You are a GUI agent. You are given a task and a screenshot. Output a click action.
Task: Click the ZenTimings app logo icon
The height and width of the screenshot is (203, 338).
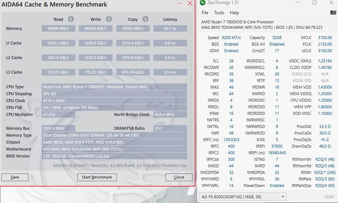(x=202, y=3)
